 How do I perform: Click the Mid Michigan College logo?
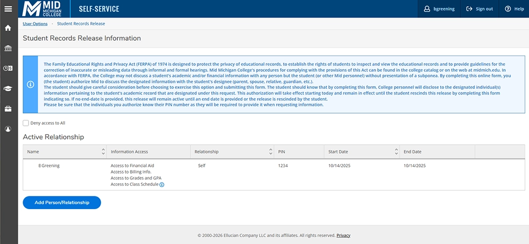tap(42, 9)
